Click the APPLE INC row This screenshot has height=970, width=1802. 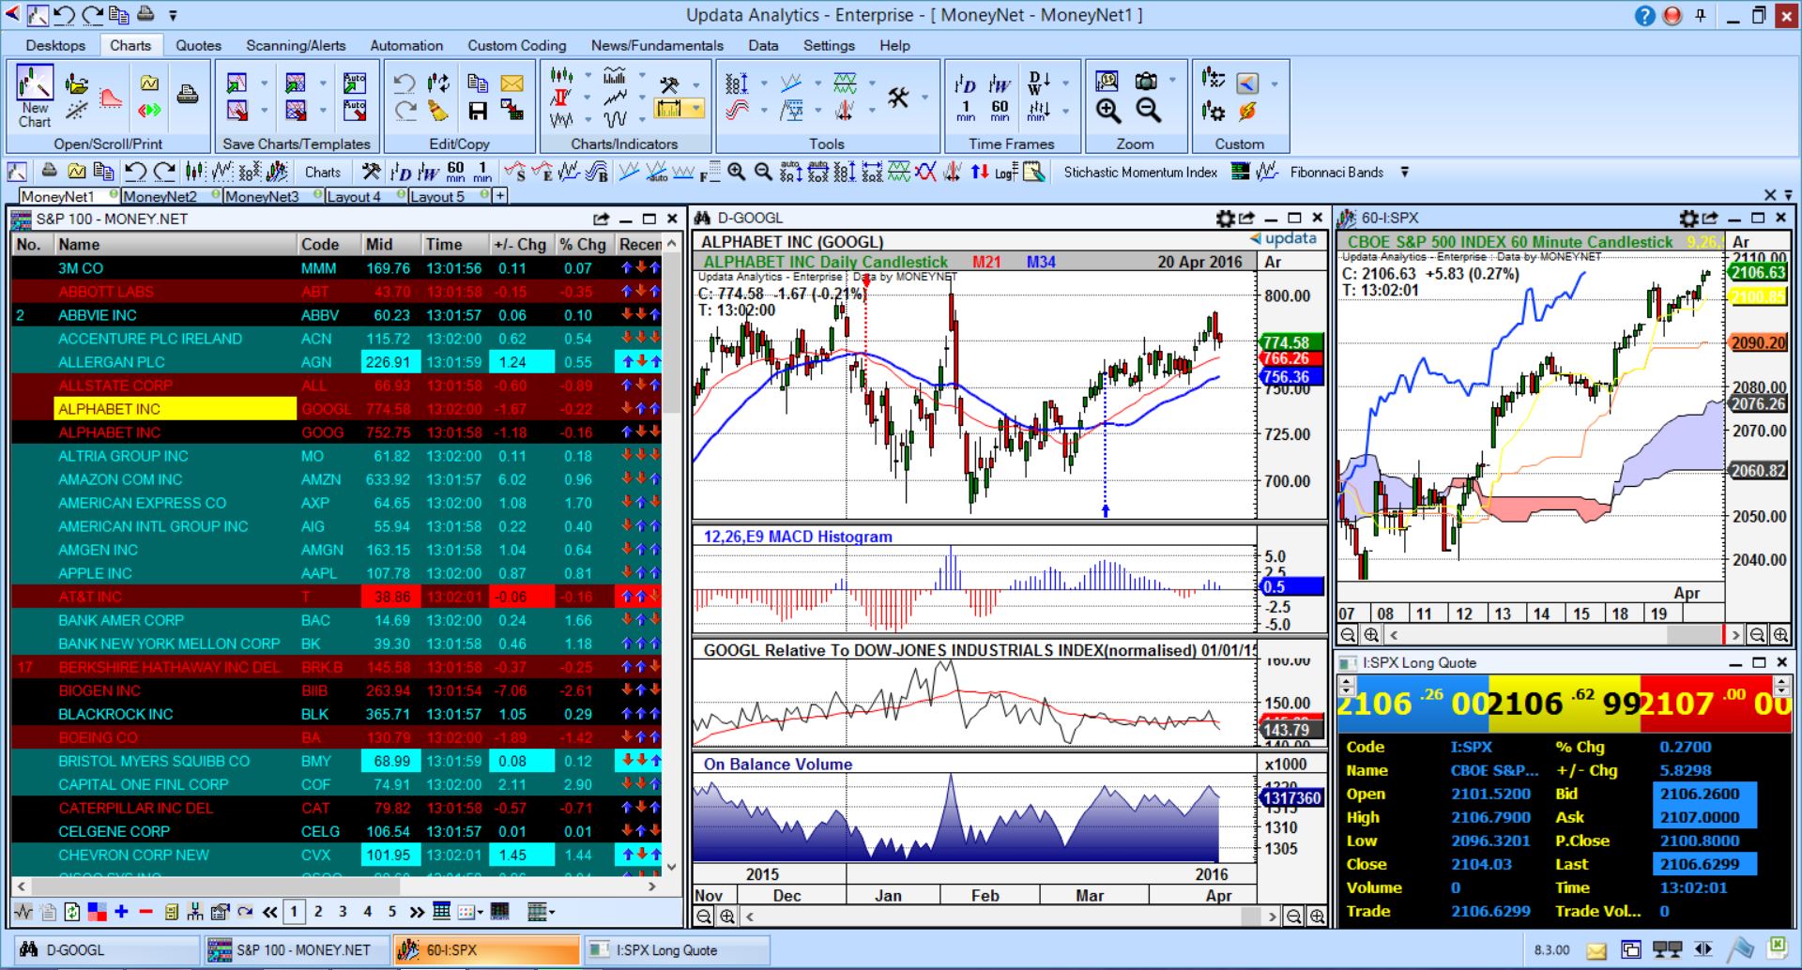(336, 573)
